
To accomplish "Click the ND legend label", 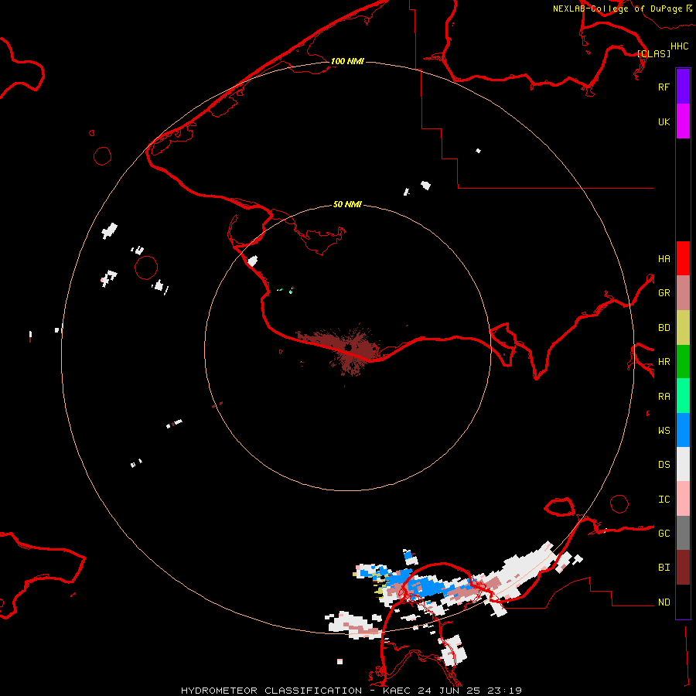I will click(x=664, y=602).
